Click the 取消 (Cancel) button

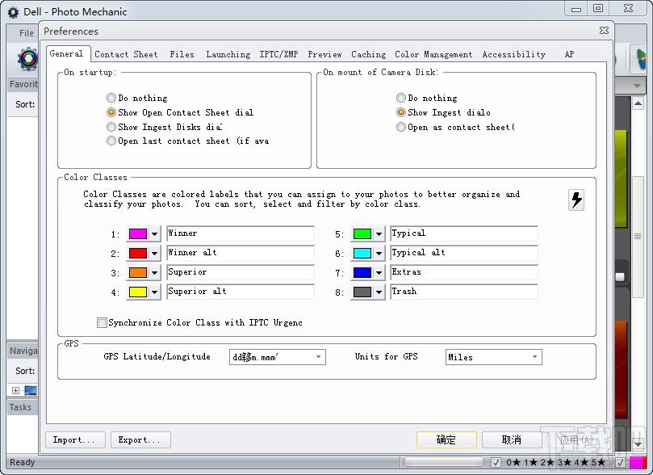point(512,439)
